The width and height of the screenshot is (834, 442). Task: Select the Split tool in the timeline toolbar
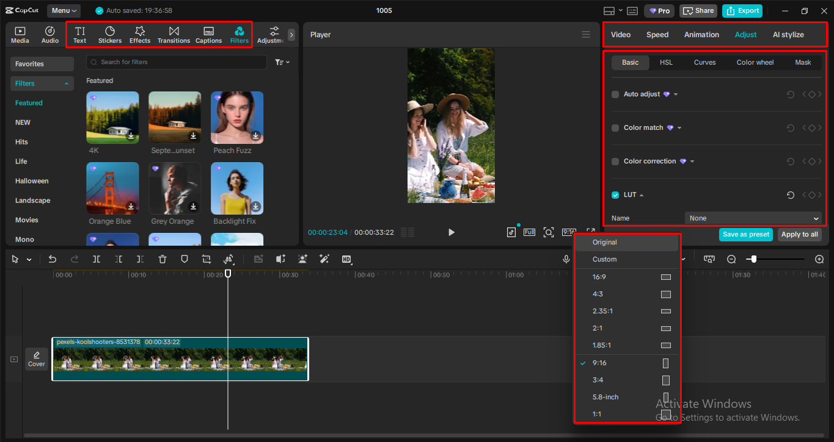click(x=96, y=258)
